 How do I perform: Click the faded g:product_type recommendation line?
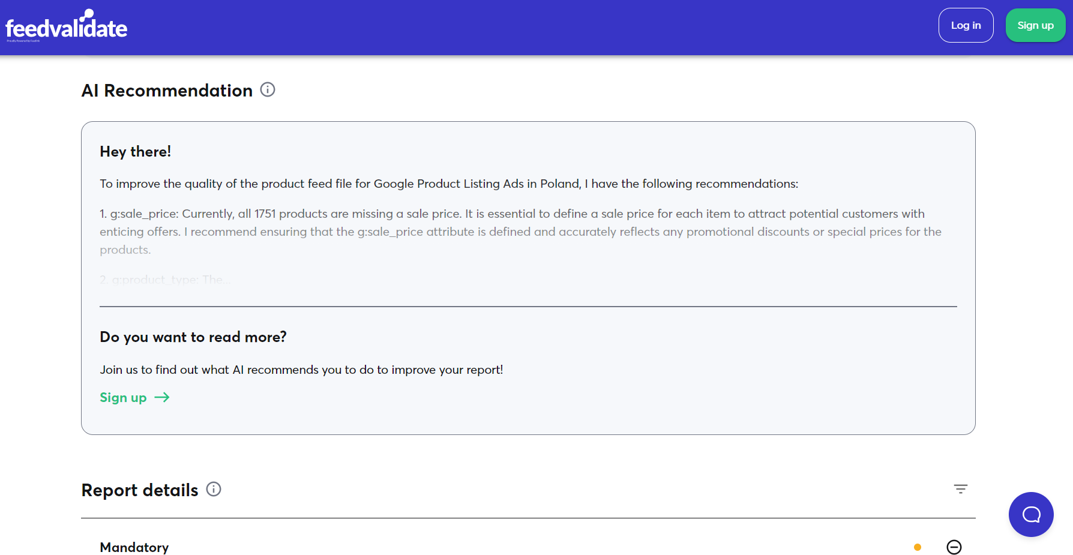(165, 280)
